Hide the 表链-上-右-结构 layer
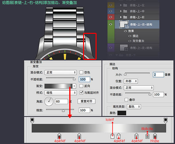The height and width of the screenshot is (144, 175). coord(111,24)
